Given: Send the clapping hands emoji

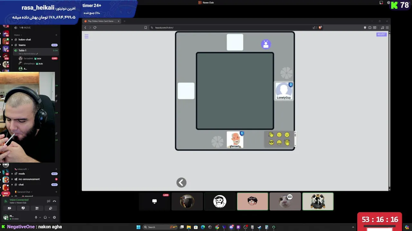Looking at the screenshot, I should coord(287,142).
